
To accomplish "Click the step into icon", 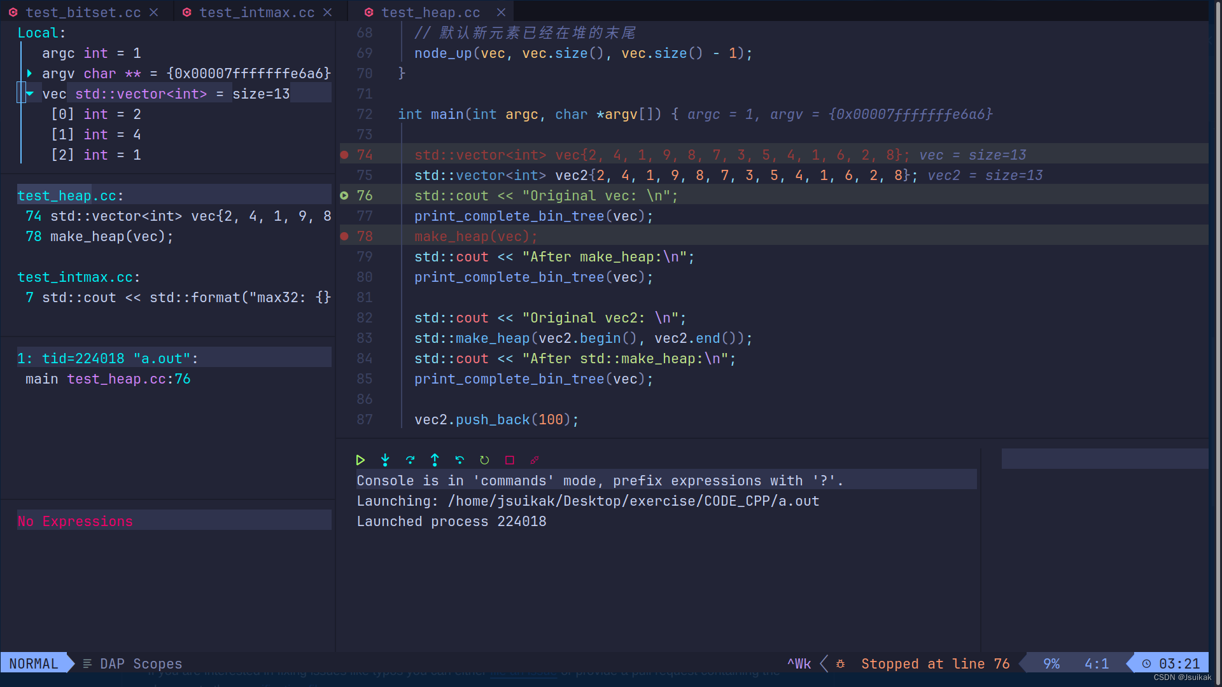I will [385, 460].
